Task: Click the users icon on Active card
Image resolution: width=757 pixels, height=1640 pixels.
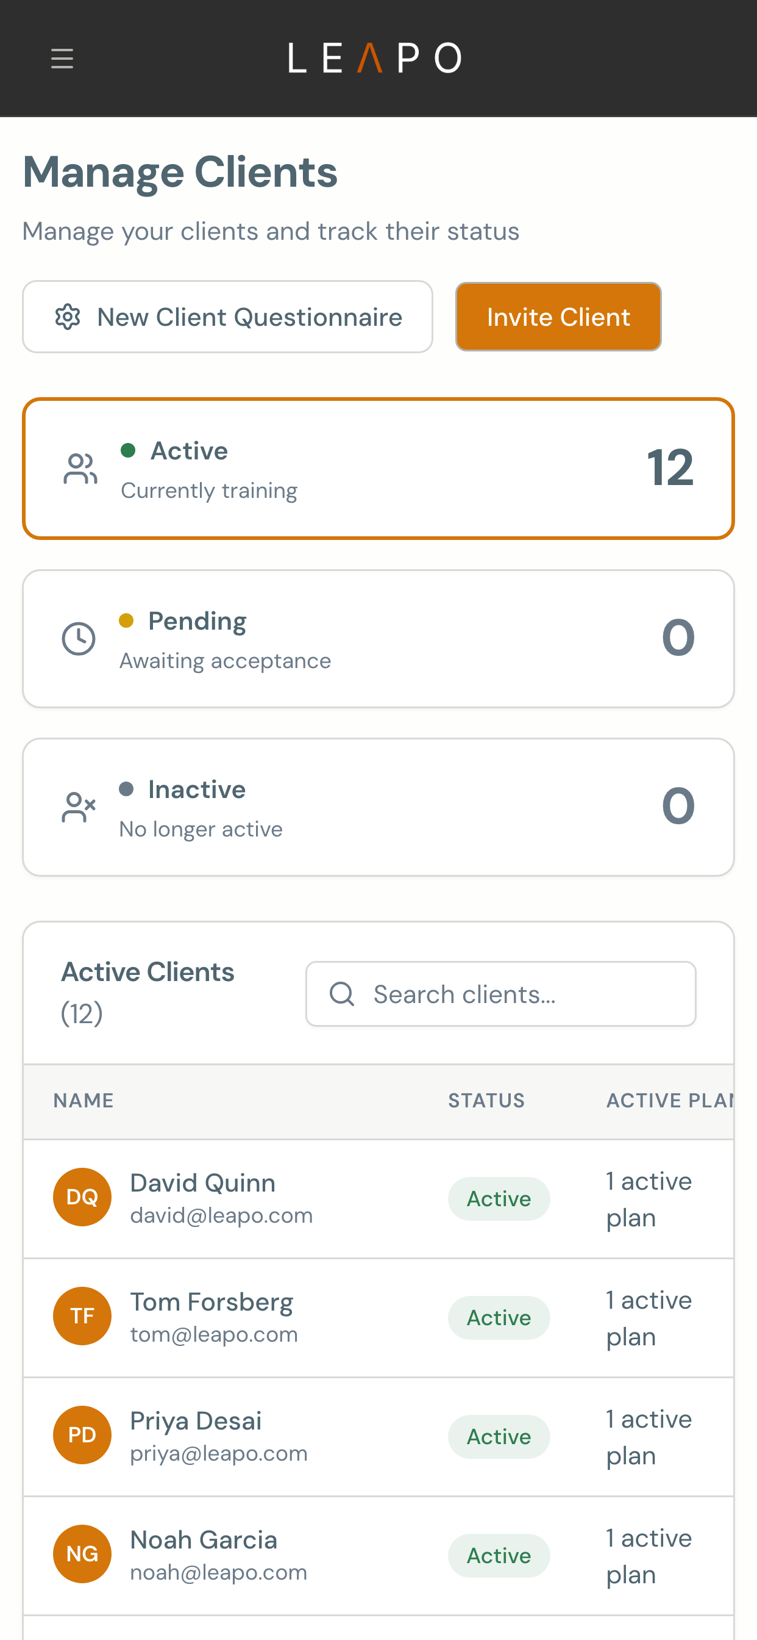Action: [80, 469]
